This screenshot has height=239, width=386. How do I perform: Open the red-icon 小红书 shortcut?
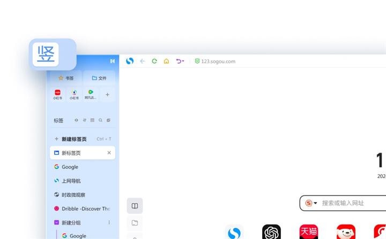coord(57,95)
